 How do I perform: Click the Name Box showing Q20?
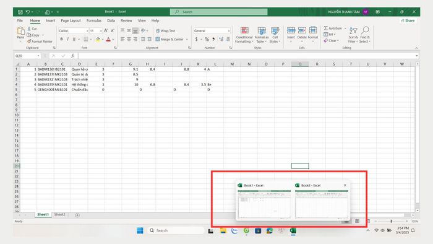[x=25, y=56]
